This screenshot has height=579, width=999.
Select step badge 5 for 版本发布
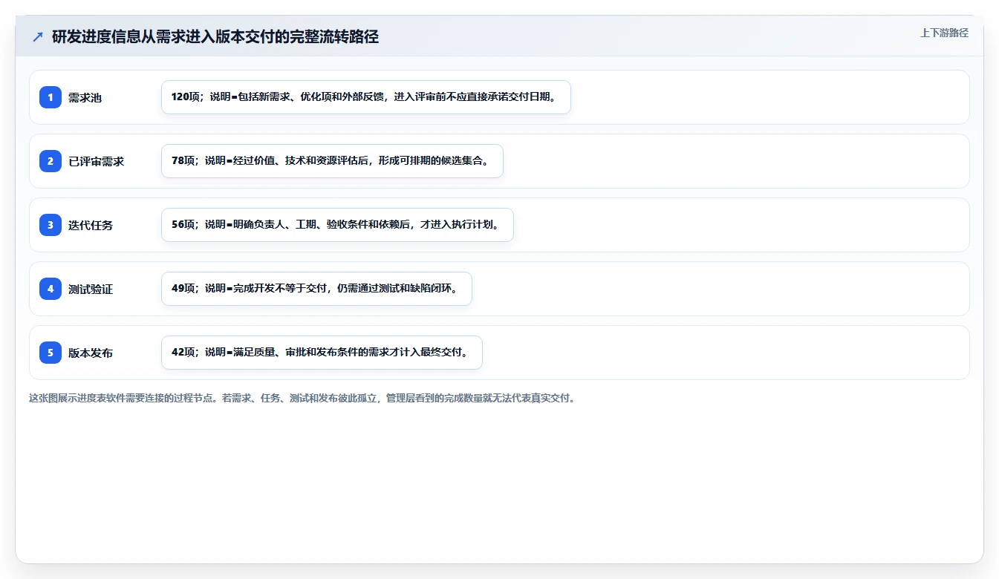51,353
